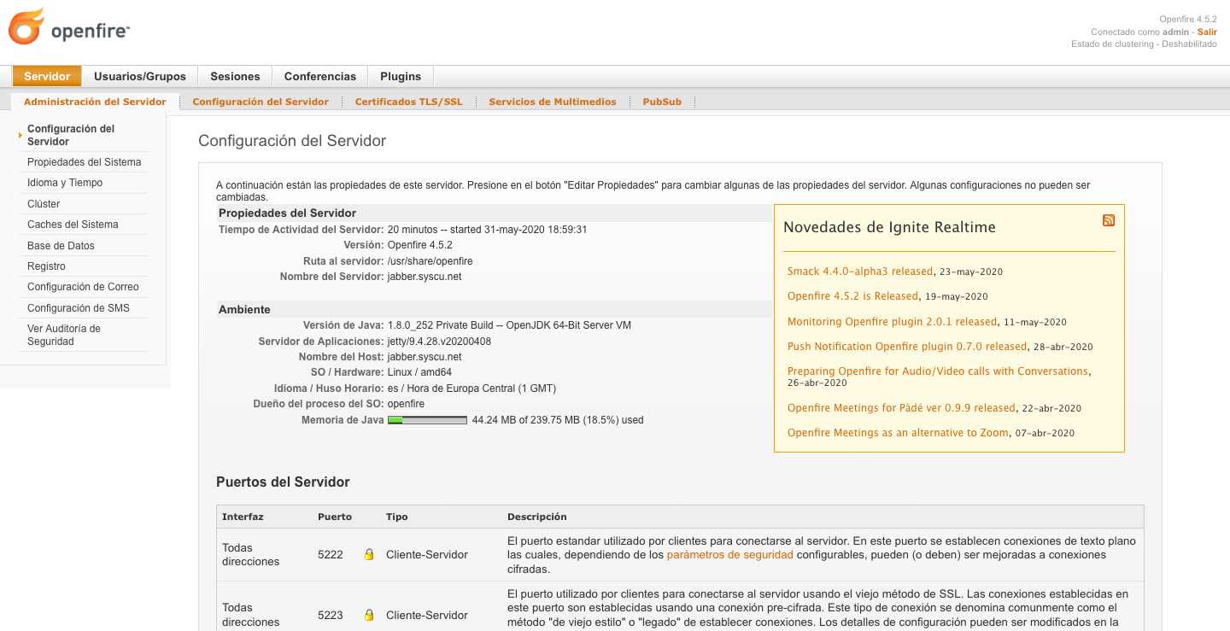Click the Linux / amd64 value
Viewport: 1230px width, 631px height.
(419, 372)
